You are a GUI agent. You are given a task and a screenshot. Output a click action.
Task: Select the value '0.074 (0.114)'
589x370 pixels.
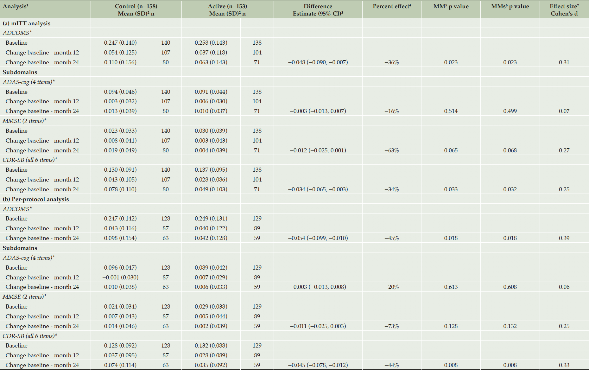click(120, 365)
